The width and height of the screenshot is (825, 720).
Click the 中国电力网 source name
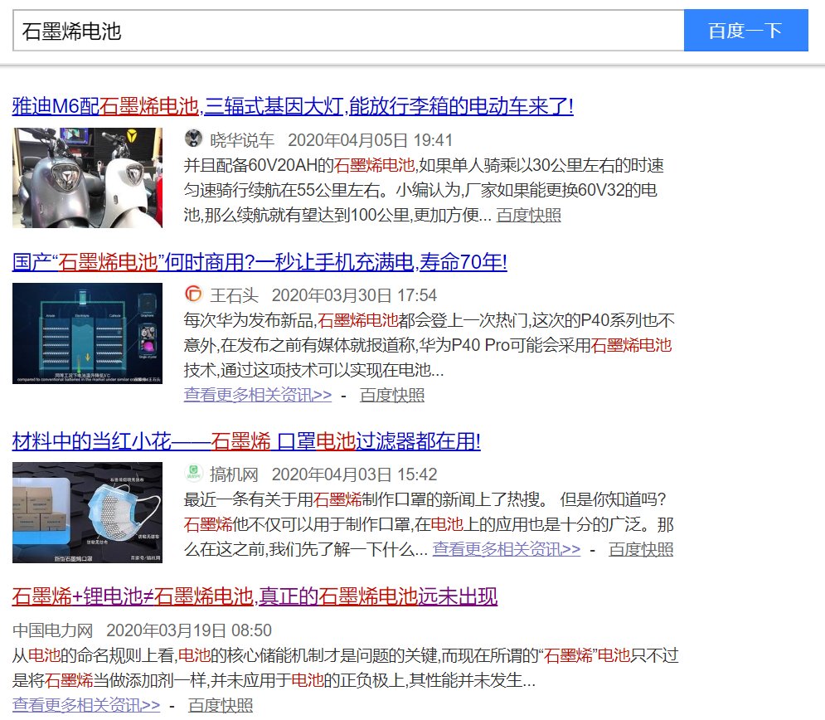[x=46, y=628]
